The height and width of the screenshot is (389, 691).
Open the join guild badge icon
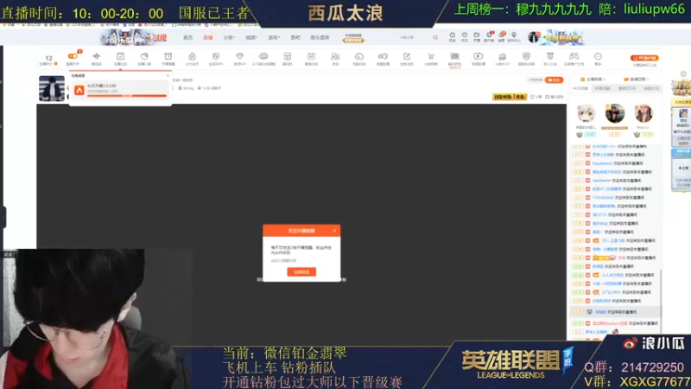click(x=550, y=58)
